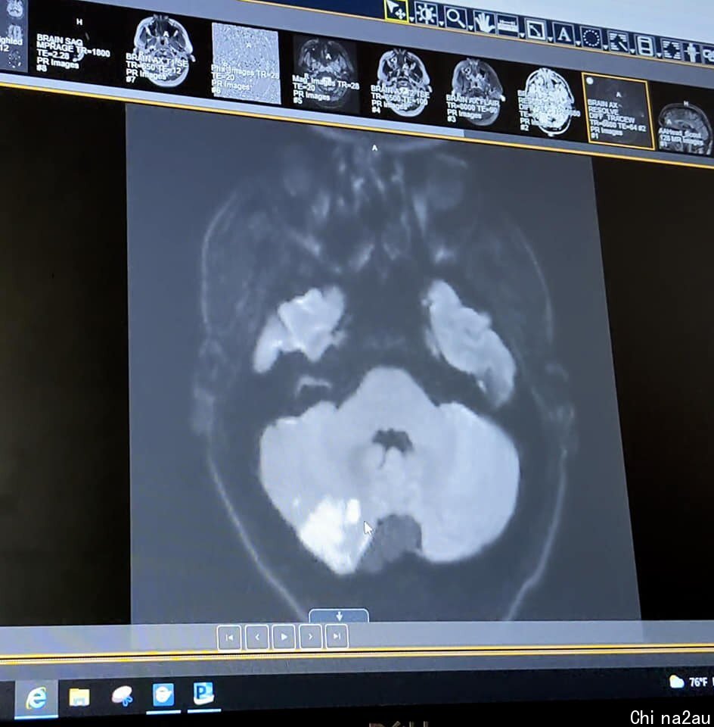Screen dimensions: 714x727
Task: Open dropdown arrow next to reference lines tool
Action: [x=632, y=51]
